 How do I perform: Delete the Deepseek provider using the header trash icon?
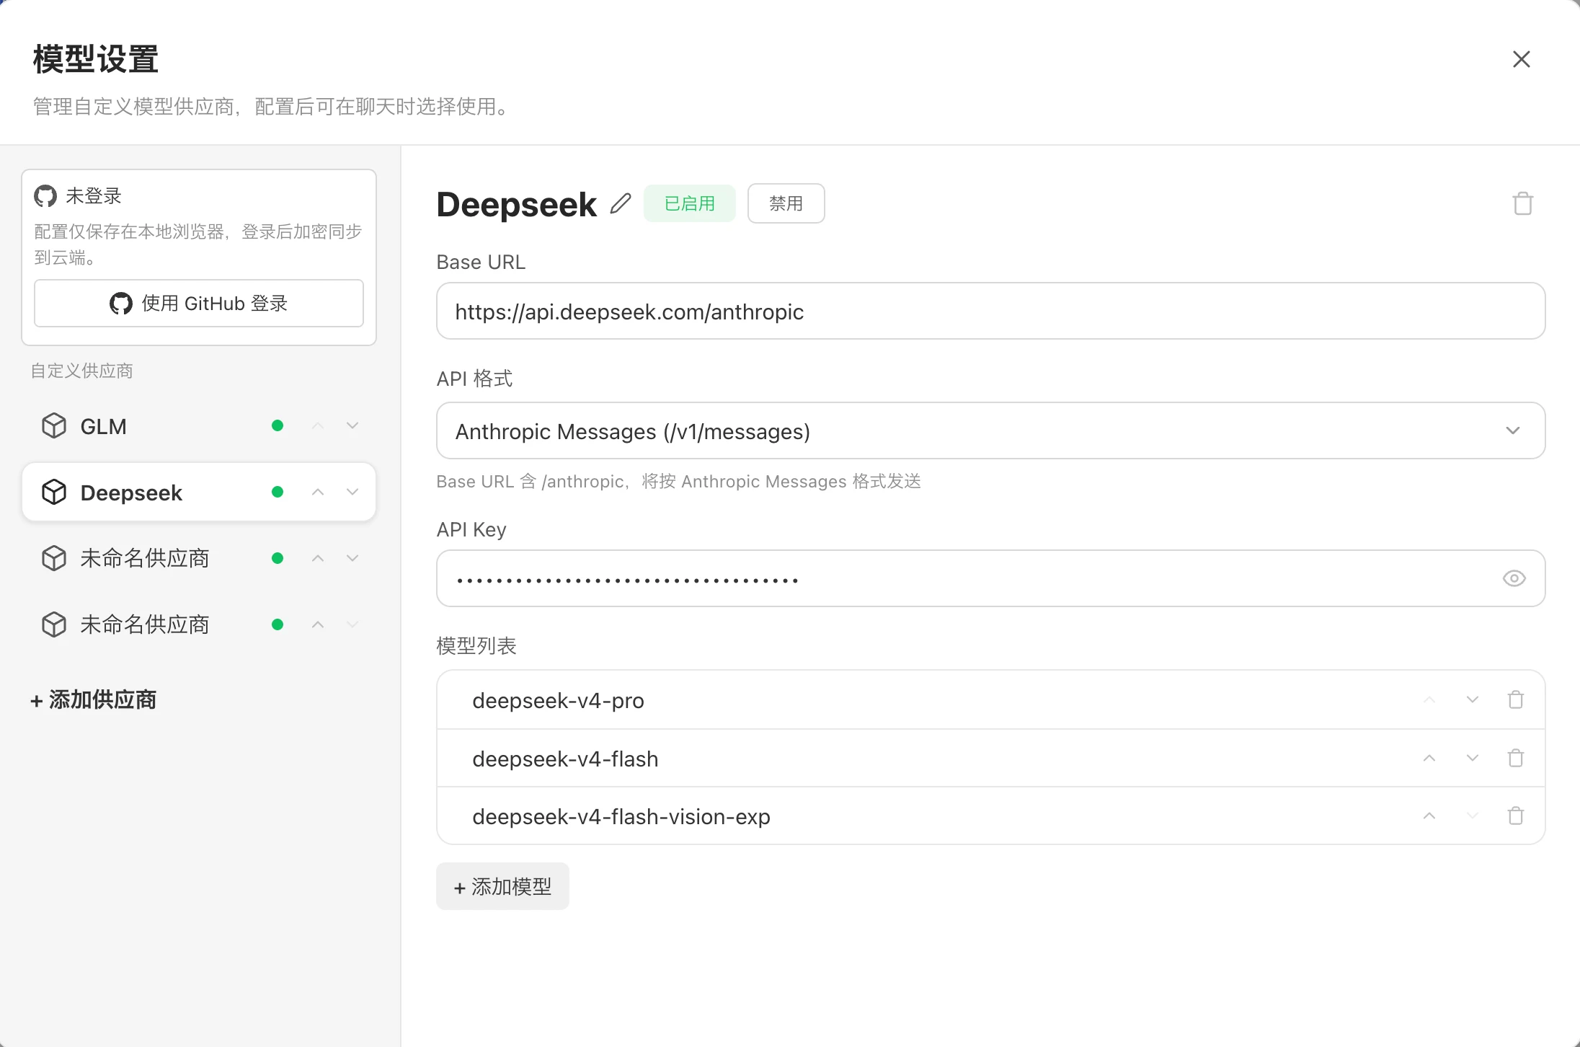click(x=1522, y=203)
